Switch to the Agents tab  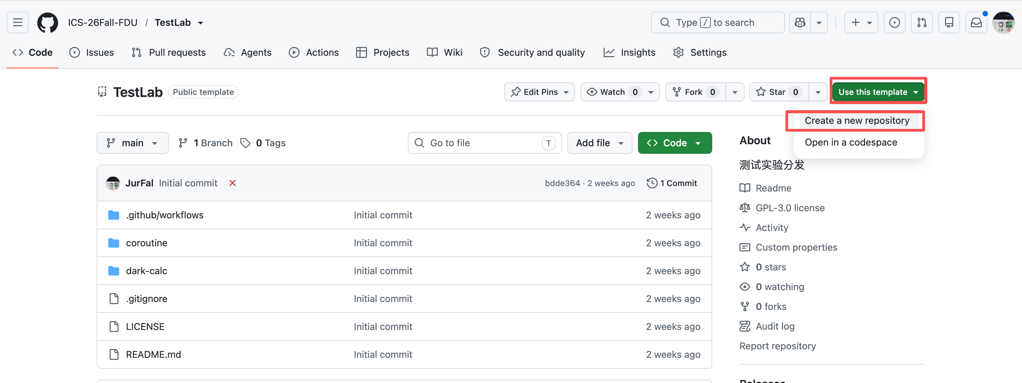pos(247,52)
